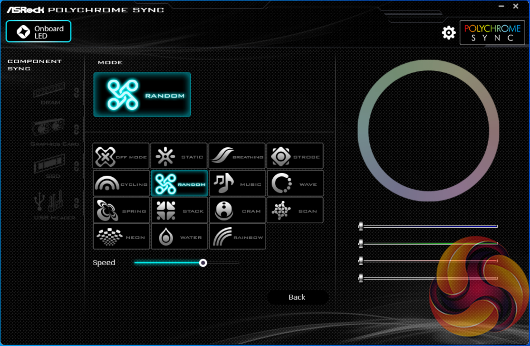Viewport: 530px width, 346px height.
Task: Minimize the Polychrome Sync window
Action: pyautogui.click(x=501, y=6)
